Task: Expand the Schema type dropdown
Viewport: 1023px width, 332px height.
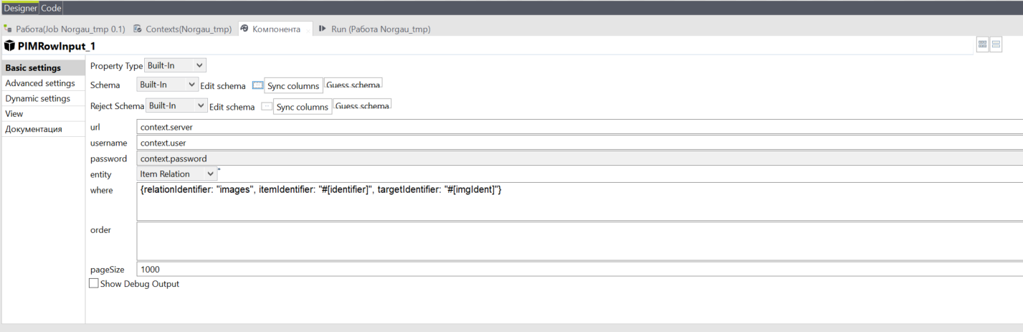Action: pyautogui.click(x=168, y=85)
